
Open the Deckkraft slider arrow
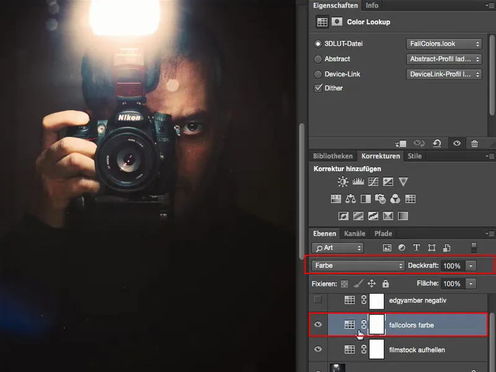[x=471, y=266]
